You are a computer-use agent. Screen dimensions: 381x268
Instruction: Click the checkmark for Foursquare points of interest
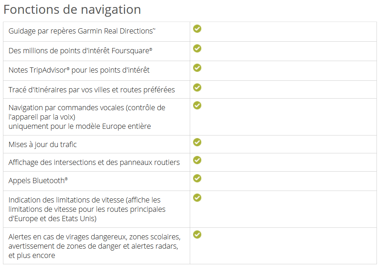point(197,48)
